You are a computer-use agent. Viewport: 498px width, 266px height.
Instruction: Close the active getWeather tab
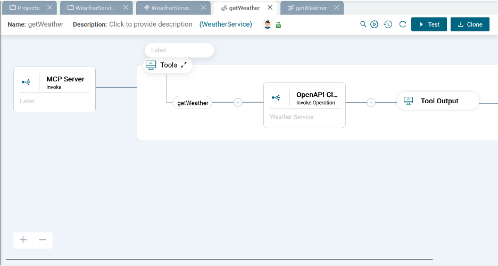[x=270, y=8]
